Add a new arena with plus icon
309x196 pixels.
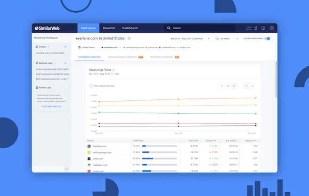click(66, 47)
